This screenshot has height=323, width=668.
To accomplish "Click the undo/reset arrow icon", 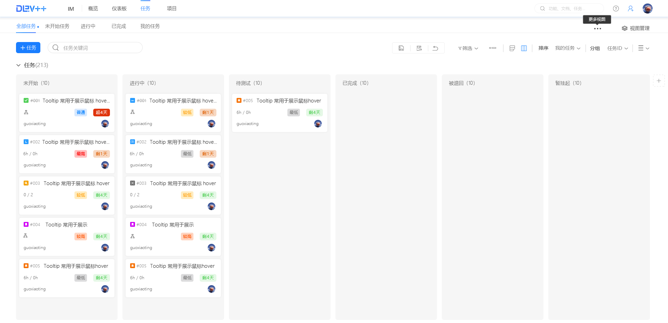I will [x=435, y=48].
